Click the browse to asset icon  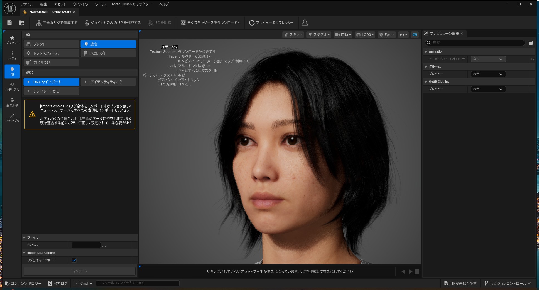coord(21,23)
